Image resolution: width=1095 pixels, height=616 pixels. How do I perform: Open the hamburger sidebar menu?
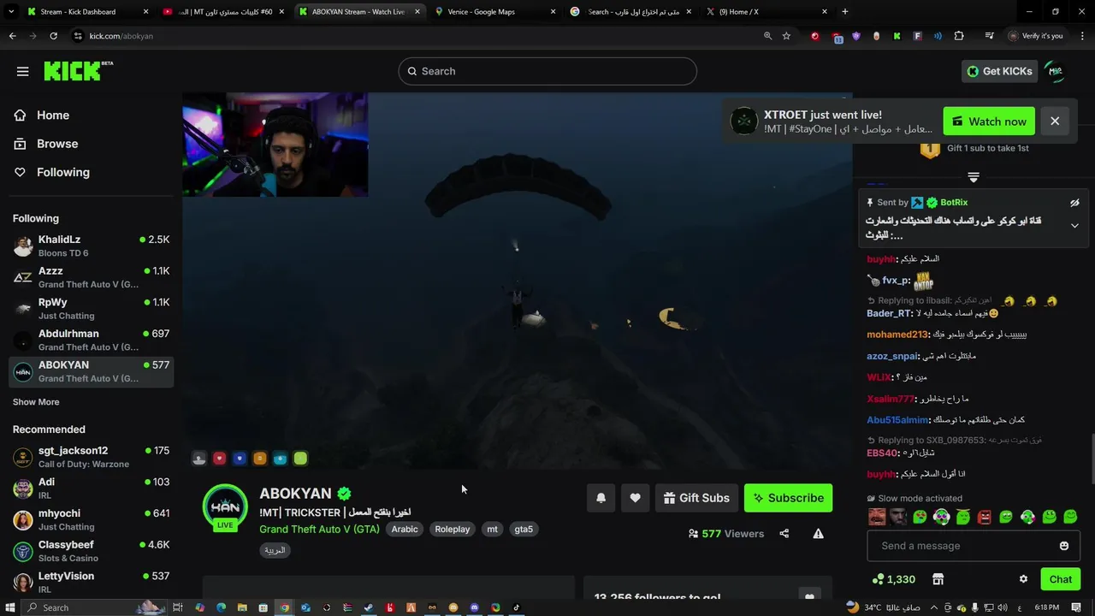coord(23,71)
